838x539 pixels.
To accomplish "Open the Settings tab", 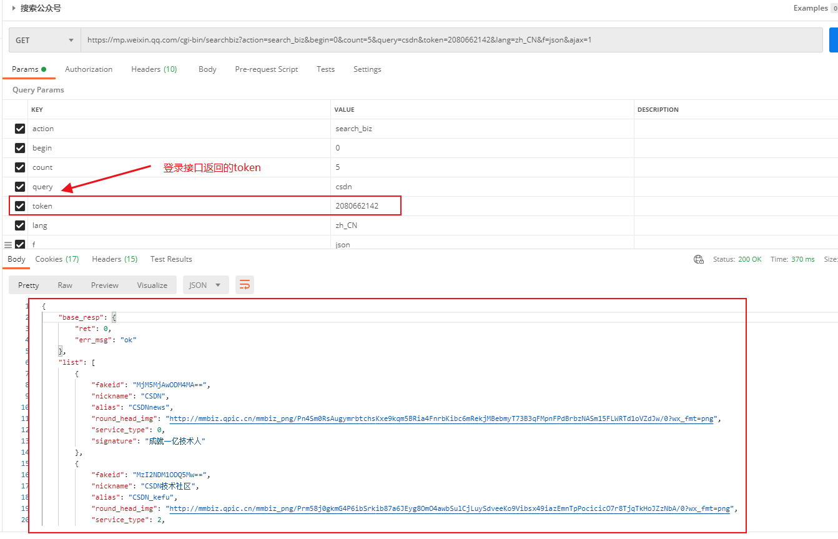I will pyautogui.click(x=367, y=69).
